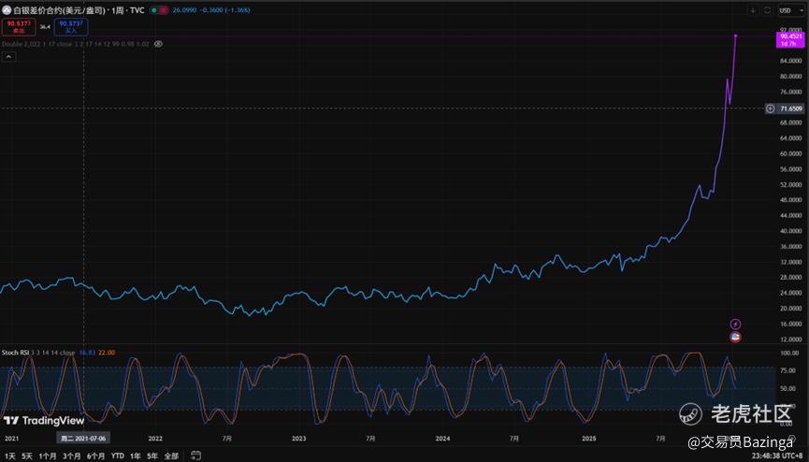Click the purple lightning event marker

735,325
